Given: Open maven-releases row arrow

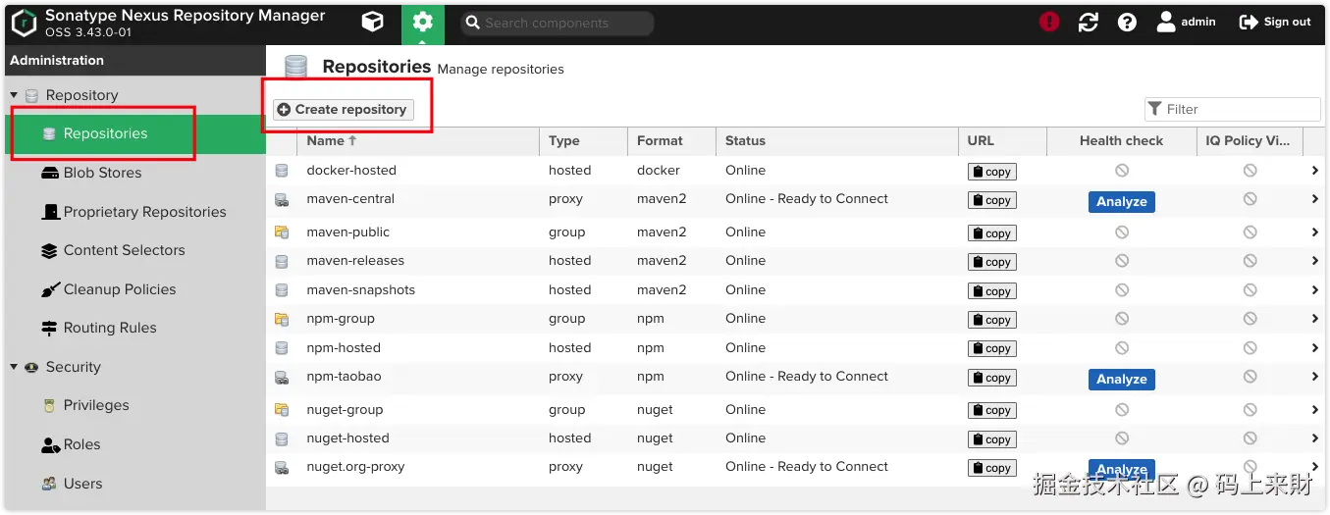Looking at the screenshot, I should click(1314, 261).
